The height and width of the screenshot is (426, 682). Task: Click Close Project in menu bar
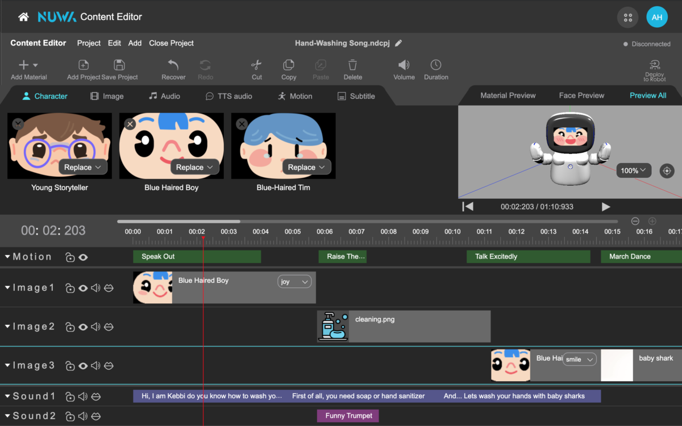point(171,43)
